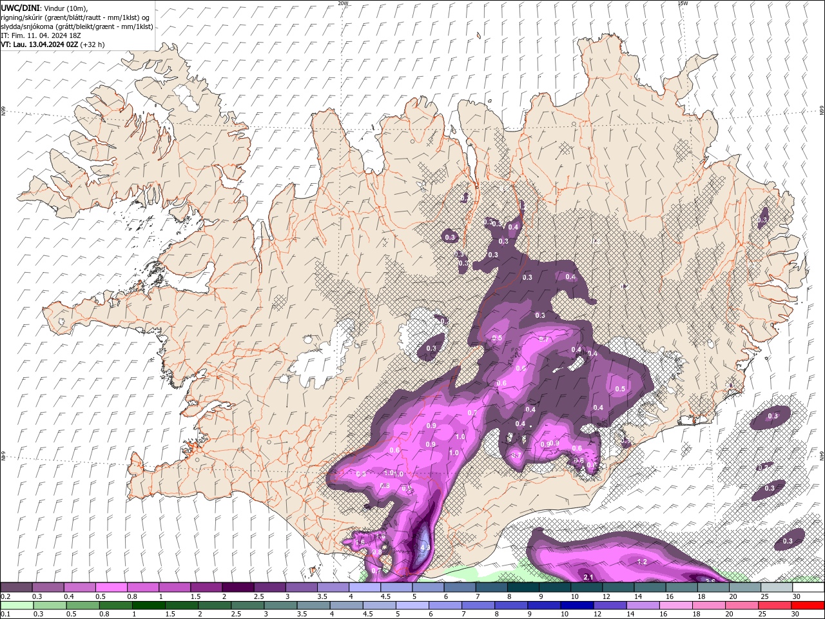Image resolution: width=825 pixels, height=619 pixels.
Task: Choose the hot pink 20 swatch on the rain scale
Action: click(x=742, y=605)
